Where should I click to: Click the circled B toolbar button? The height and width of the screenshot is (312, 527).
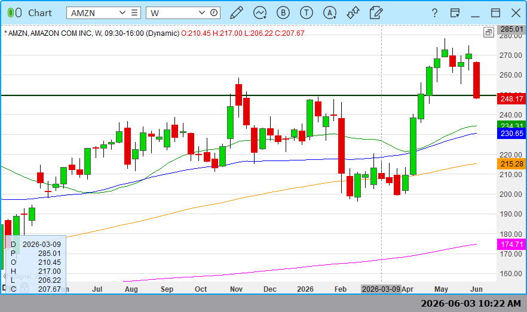point(283,13)
